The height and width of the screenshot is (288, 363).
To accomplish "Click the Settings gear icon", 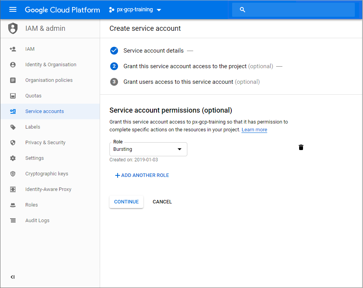I will tap(13, 158).
